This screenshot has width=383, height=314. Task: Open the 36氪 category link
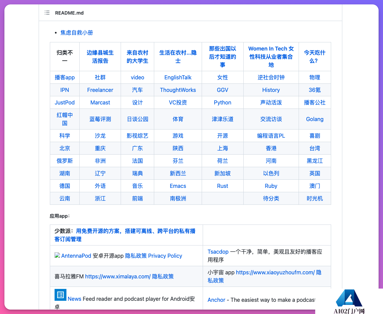coord(315,90)
